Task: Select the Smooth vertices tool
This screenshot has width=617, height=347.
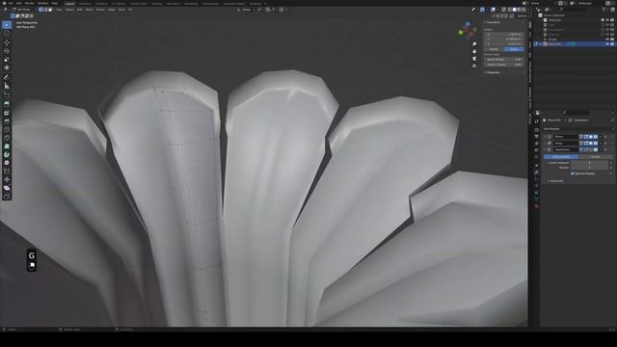Action: coord(7,163)
